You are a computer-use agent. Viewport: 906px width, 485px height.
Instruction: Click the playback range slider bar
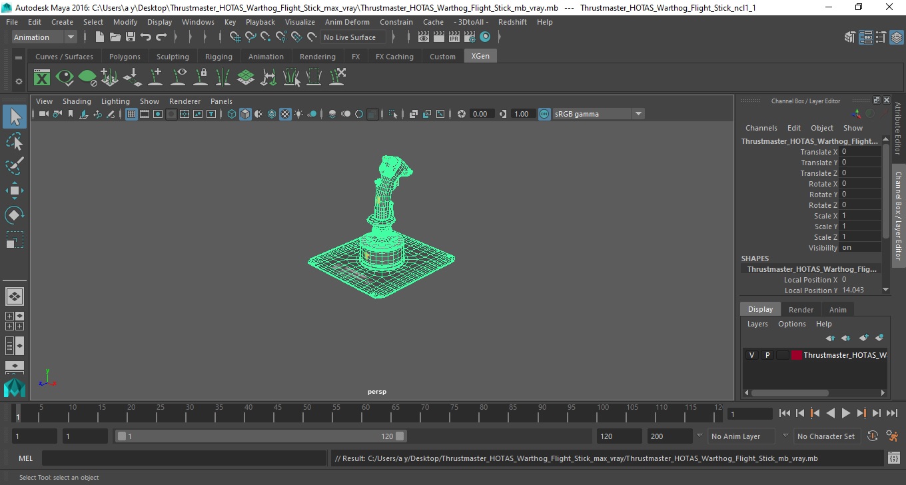(x=260, y=436)
